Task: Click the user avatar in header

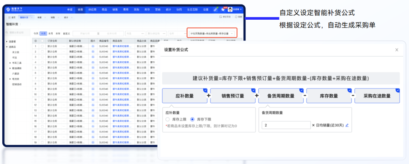Action: click(230, 9)
